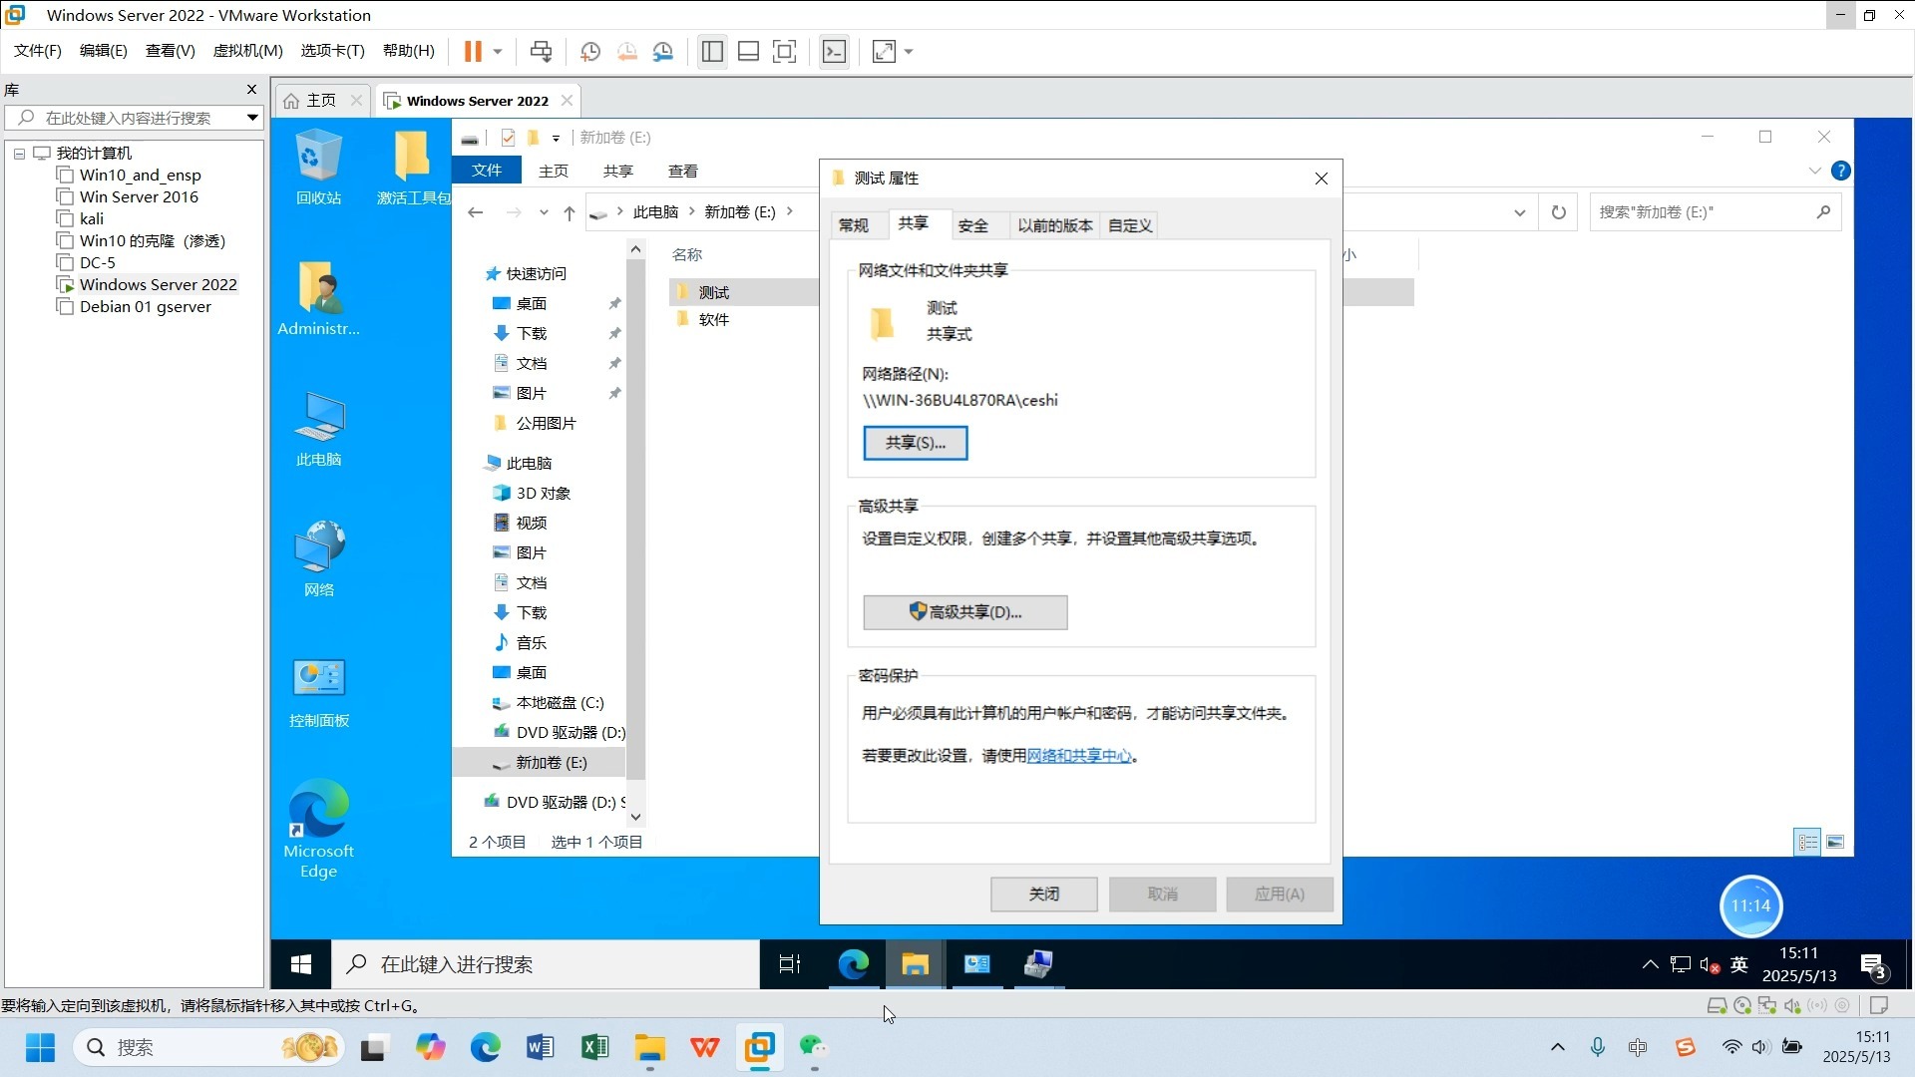Click the guest Windows Start button
The height and width of the screenshot is (1077, 1915).
[300, 964]
